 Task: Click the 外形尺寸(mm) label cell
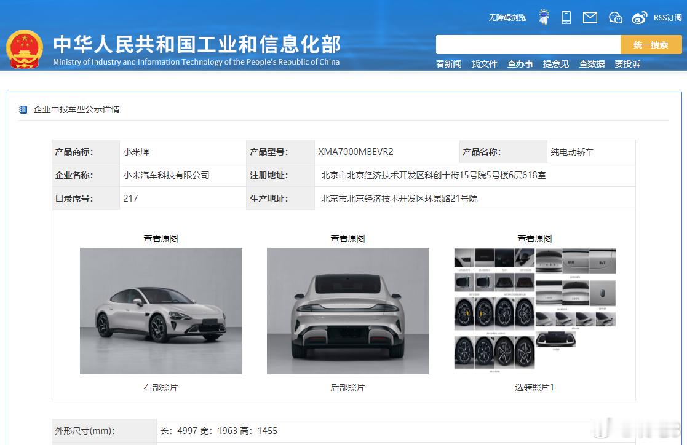tap(105, 431)
